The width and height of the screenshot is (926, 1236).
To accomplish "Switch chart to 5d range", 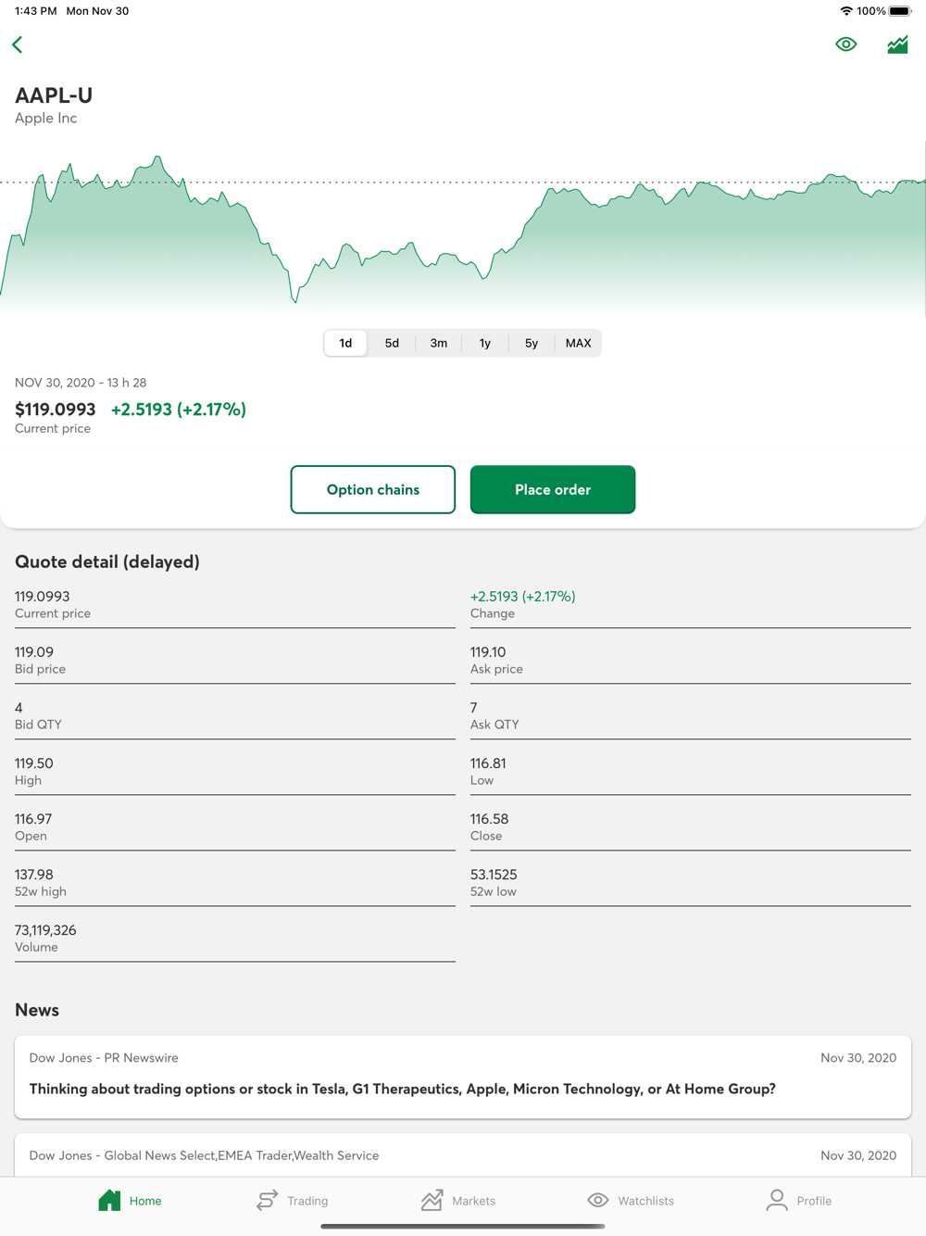I will [392, 343].
